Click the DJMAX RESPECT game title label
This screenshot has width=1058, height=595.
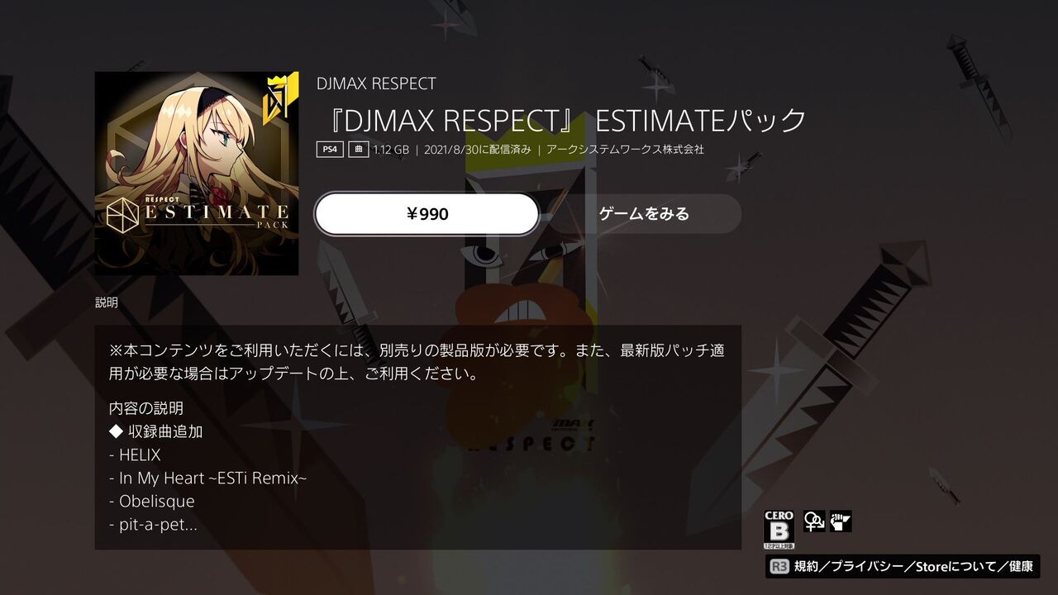point(376,83)
